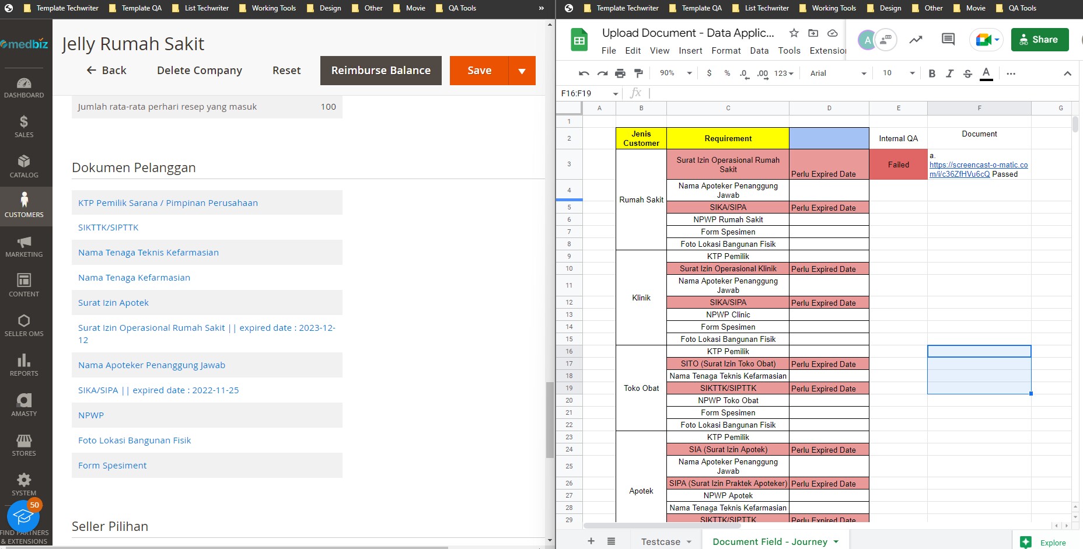1083x549 pixels.
Task: Click the Print icon
Action: point(620,73)
